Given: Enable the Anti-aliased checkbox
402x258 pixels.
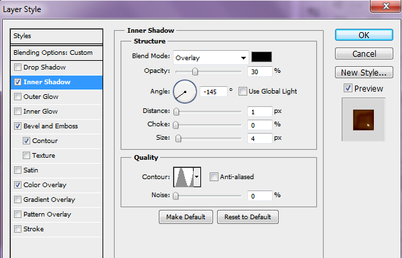Looking at the screenshot, I should point(214,176).
